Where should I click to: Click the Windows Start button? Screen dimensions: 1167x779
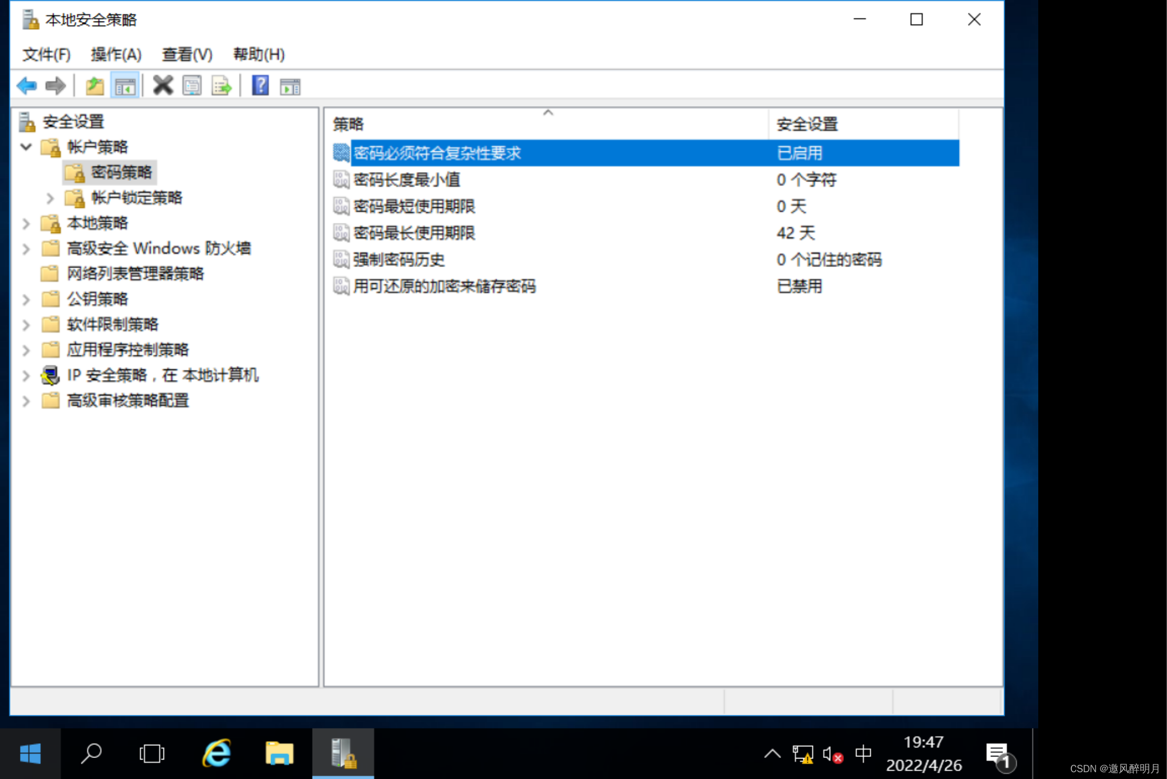(x=30, y=753)
